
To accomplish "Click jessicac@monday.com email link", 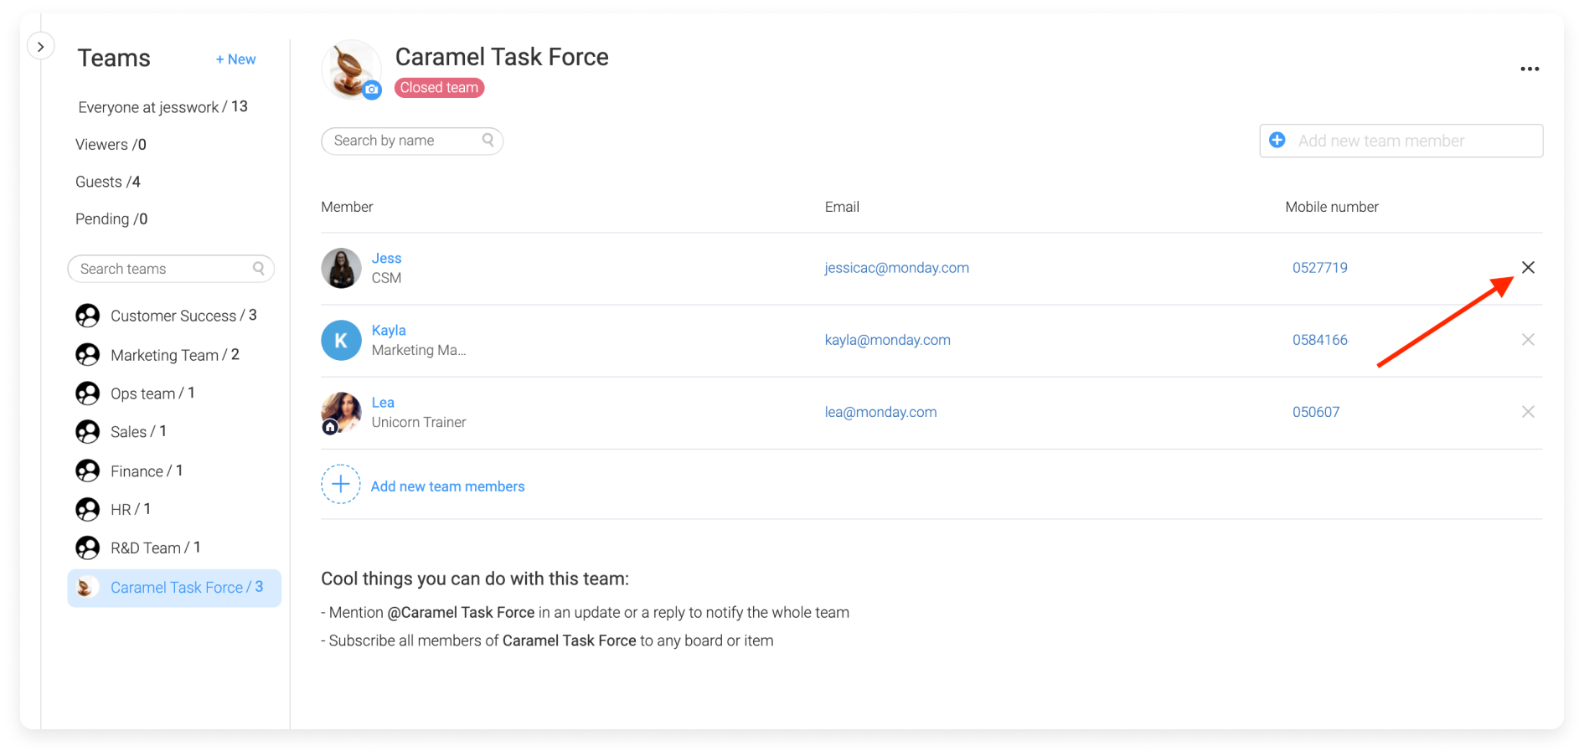I will coord(896,268).
